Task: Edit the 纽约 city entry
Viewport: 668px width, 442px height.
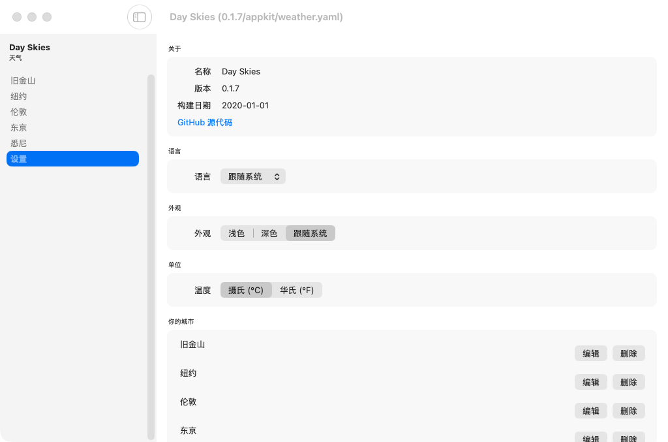Action: [591, 382]
